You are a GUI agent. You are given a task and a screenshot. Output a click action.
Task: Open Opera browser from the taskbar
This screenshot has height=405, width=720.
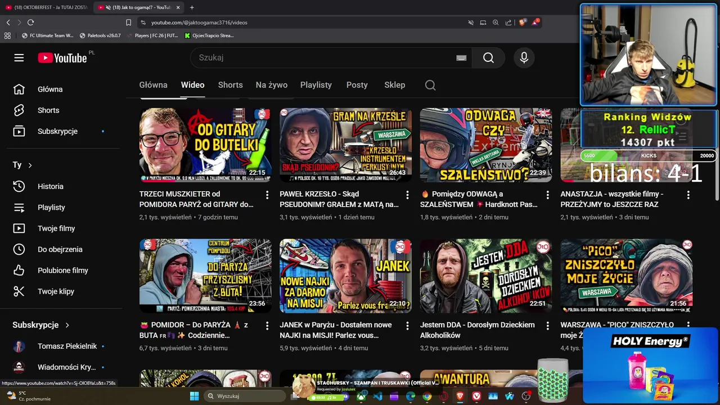(444, 396)
